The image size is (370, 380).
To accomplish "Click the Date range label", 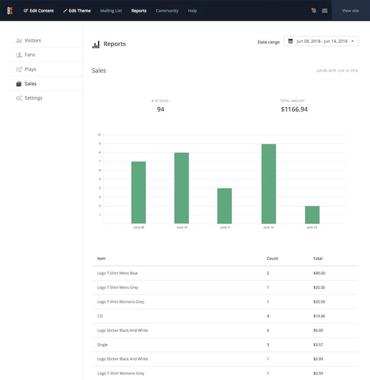I will click(269, 42).
